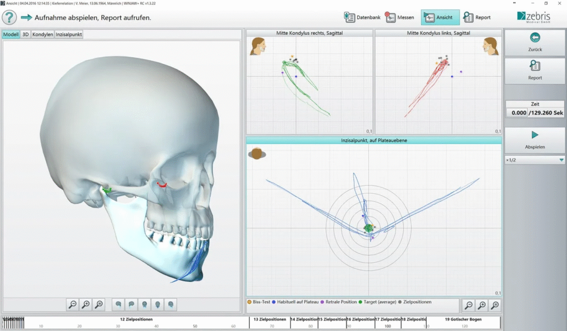This screenshot has width=567, height=331.
Task: Switch to the Kondylen tab
Action: pyautogui.click(x=43, y=34)
